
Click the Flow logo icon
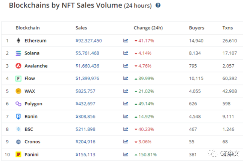pyautogui.click(x=18, y=78)
